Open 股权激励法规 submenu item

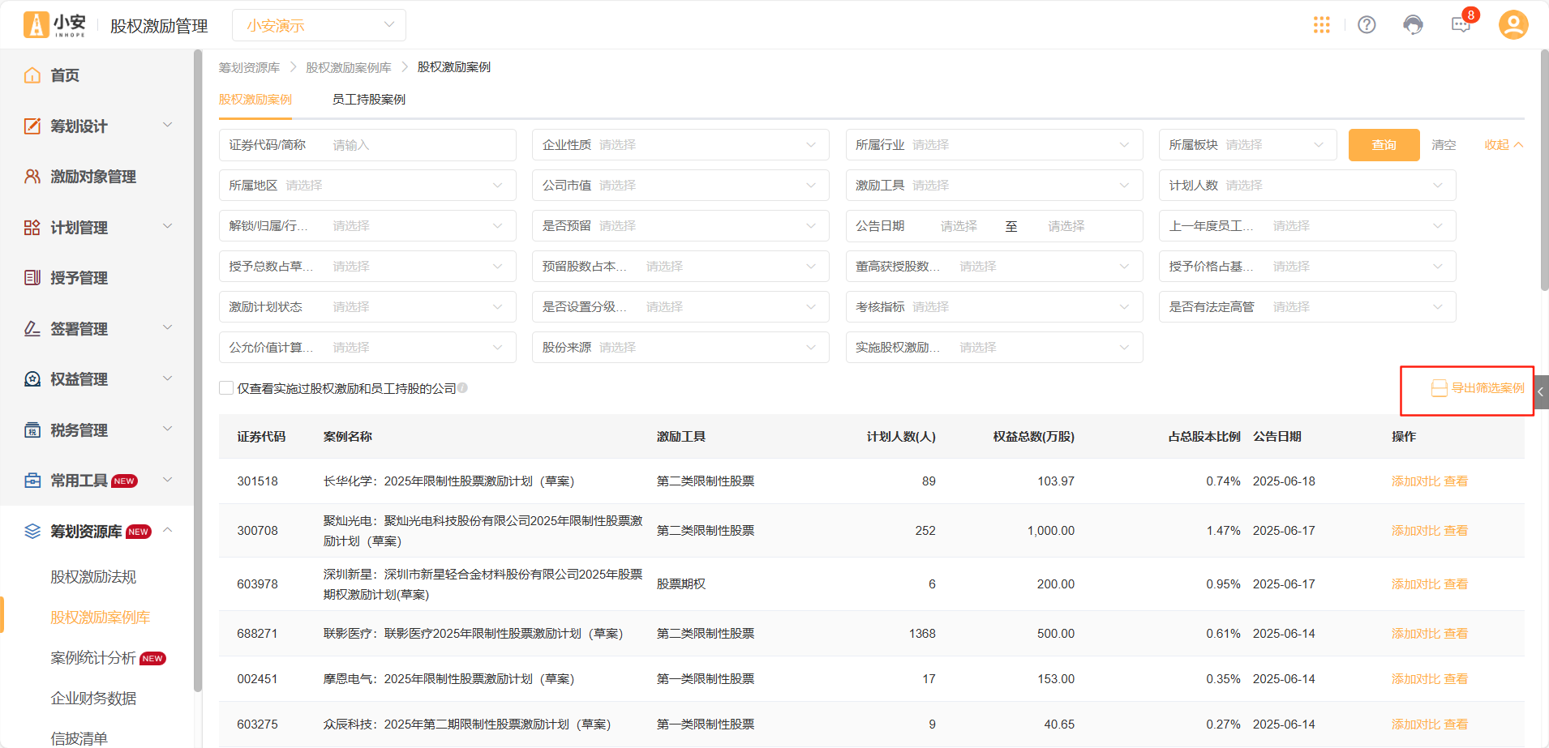(93, 577)
